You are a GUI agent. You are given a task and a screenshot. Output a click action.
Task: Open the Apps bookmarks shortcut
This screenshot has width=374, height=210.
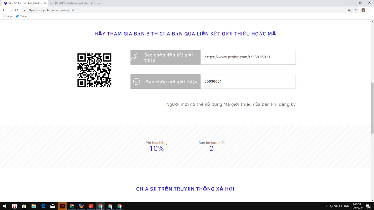pyautogui.click(x=8, y=16)
